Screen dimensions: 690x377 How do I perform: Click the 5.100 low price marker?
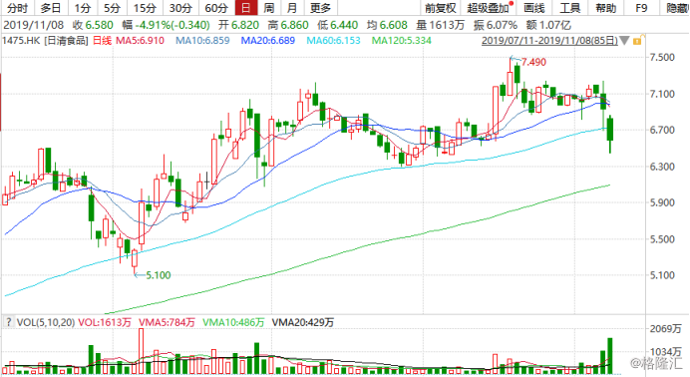pyautogui.click(x=158, y=275)
